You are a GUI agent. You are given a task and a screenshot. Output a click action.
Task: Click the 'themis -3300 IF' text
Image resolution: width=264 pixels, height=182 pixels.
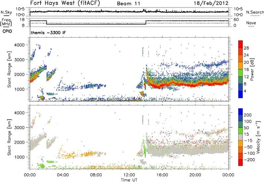pos(48,33)
